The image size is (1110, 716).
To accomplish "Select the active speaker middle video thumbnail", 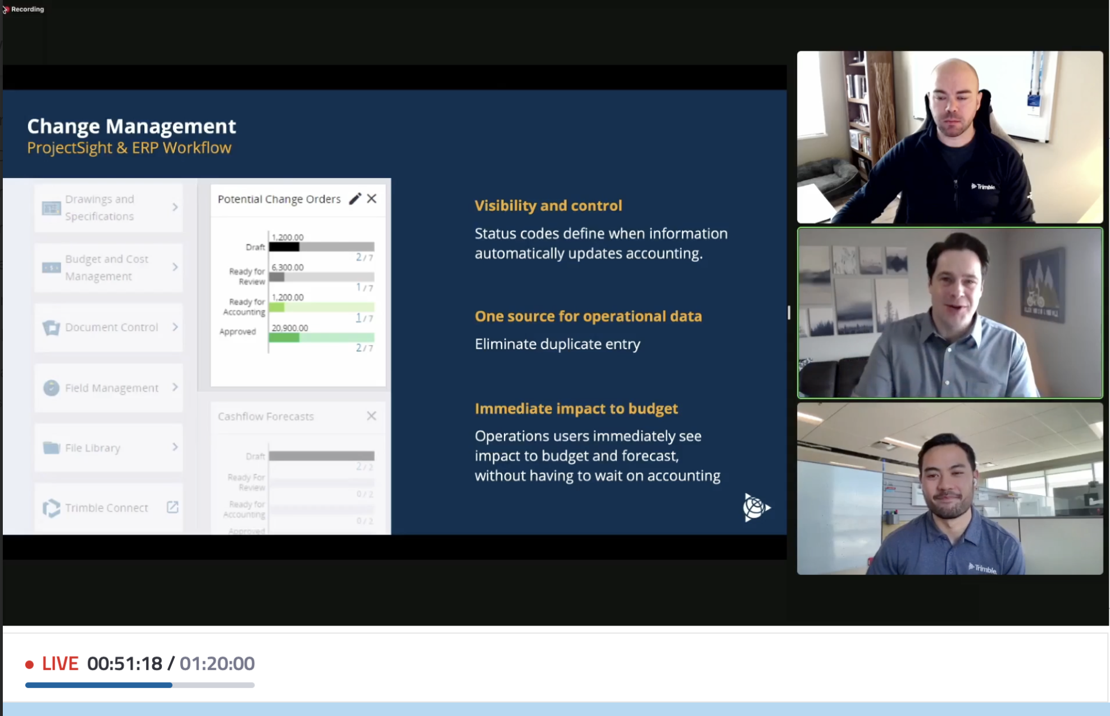I will click(x=950, y=313).
